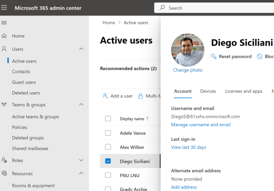Click View last 30 days link

click(x=189, y=147)
